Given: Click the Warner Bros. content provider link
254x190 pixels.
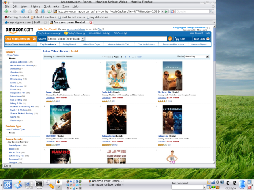Looking at the screenshot, I should 14,152.
